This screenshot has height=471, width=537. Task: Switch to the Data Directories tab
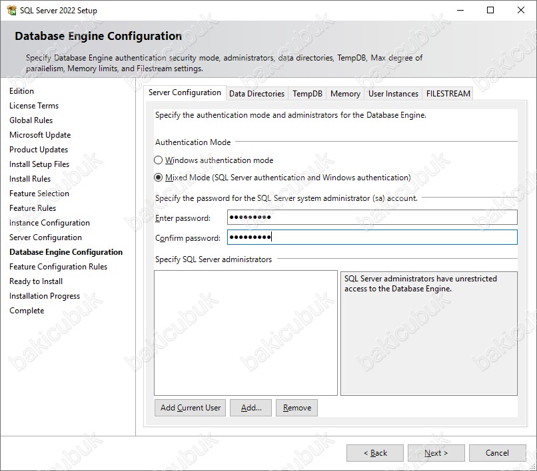(x=257, y=93)
